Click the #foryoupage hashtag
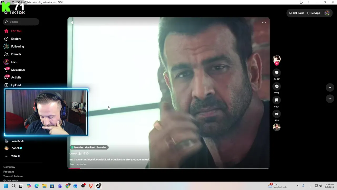This screenshot has width=337, height=190. (x=133, y=160)
